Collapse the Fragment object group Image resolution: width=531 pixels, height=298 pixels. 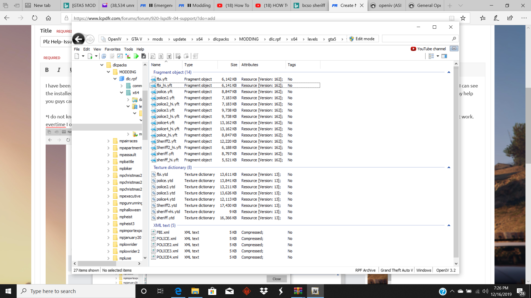[449, 72]
